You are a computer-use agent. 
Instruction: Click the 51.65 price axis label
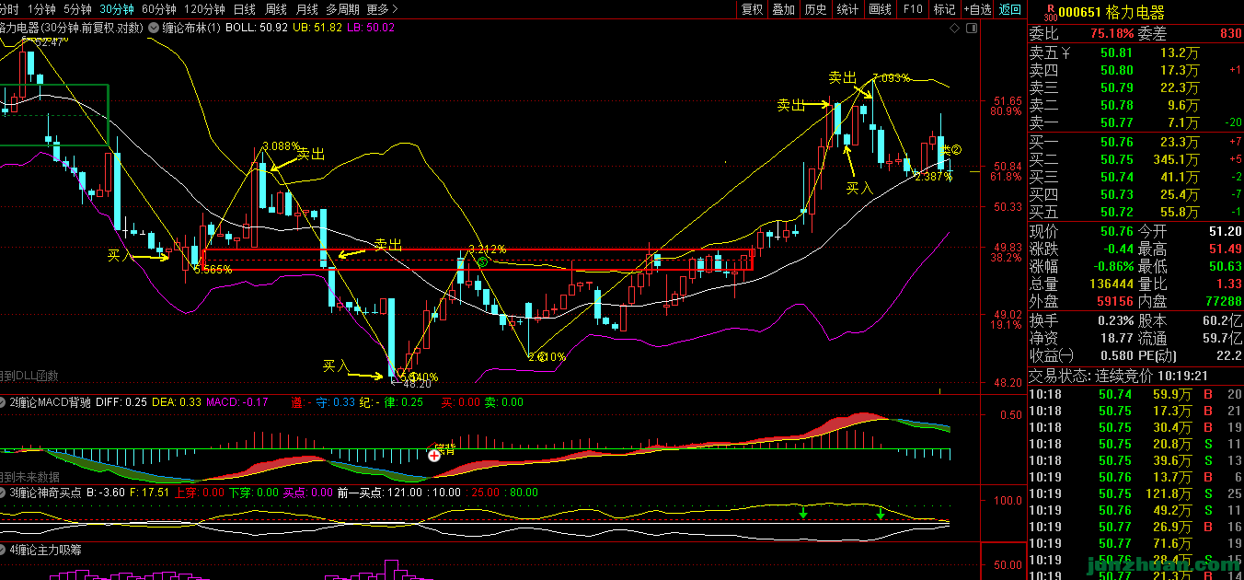(1008, 100)
